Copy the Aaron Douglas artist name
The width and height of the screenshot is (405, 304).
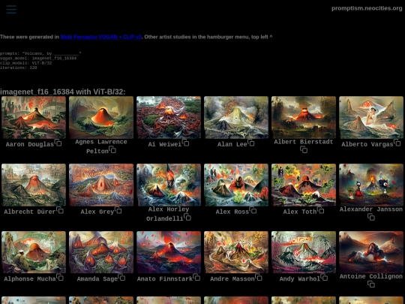point(58,143)
